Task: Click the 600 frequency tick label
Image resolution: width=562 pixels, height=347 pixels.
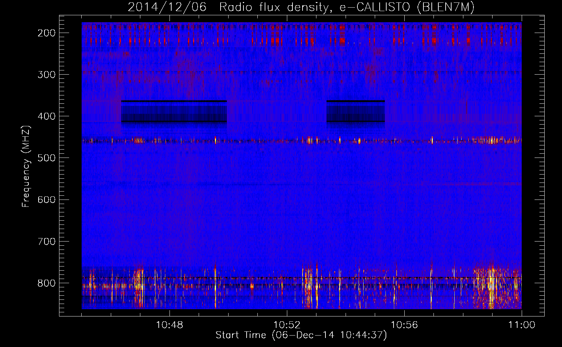Action: point(47,200)
